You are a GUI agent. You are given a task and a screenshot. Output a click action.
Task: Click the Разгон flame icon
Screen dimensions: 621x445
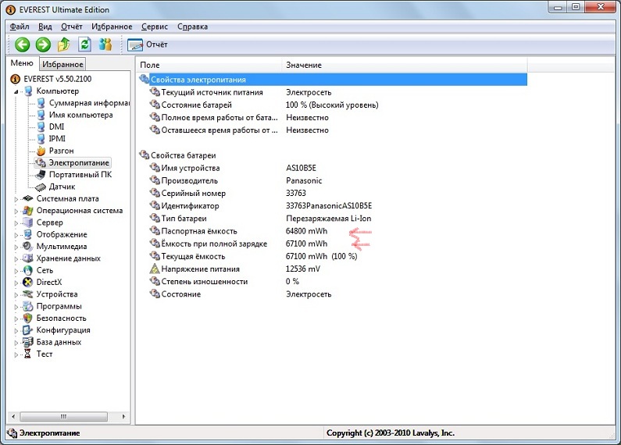pos(41,151)
